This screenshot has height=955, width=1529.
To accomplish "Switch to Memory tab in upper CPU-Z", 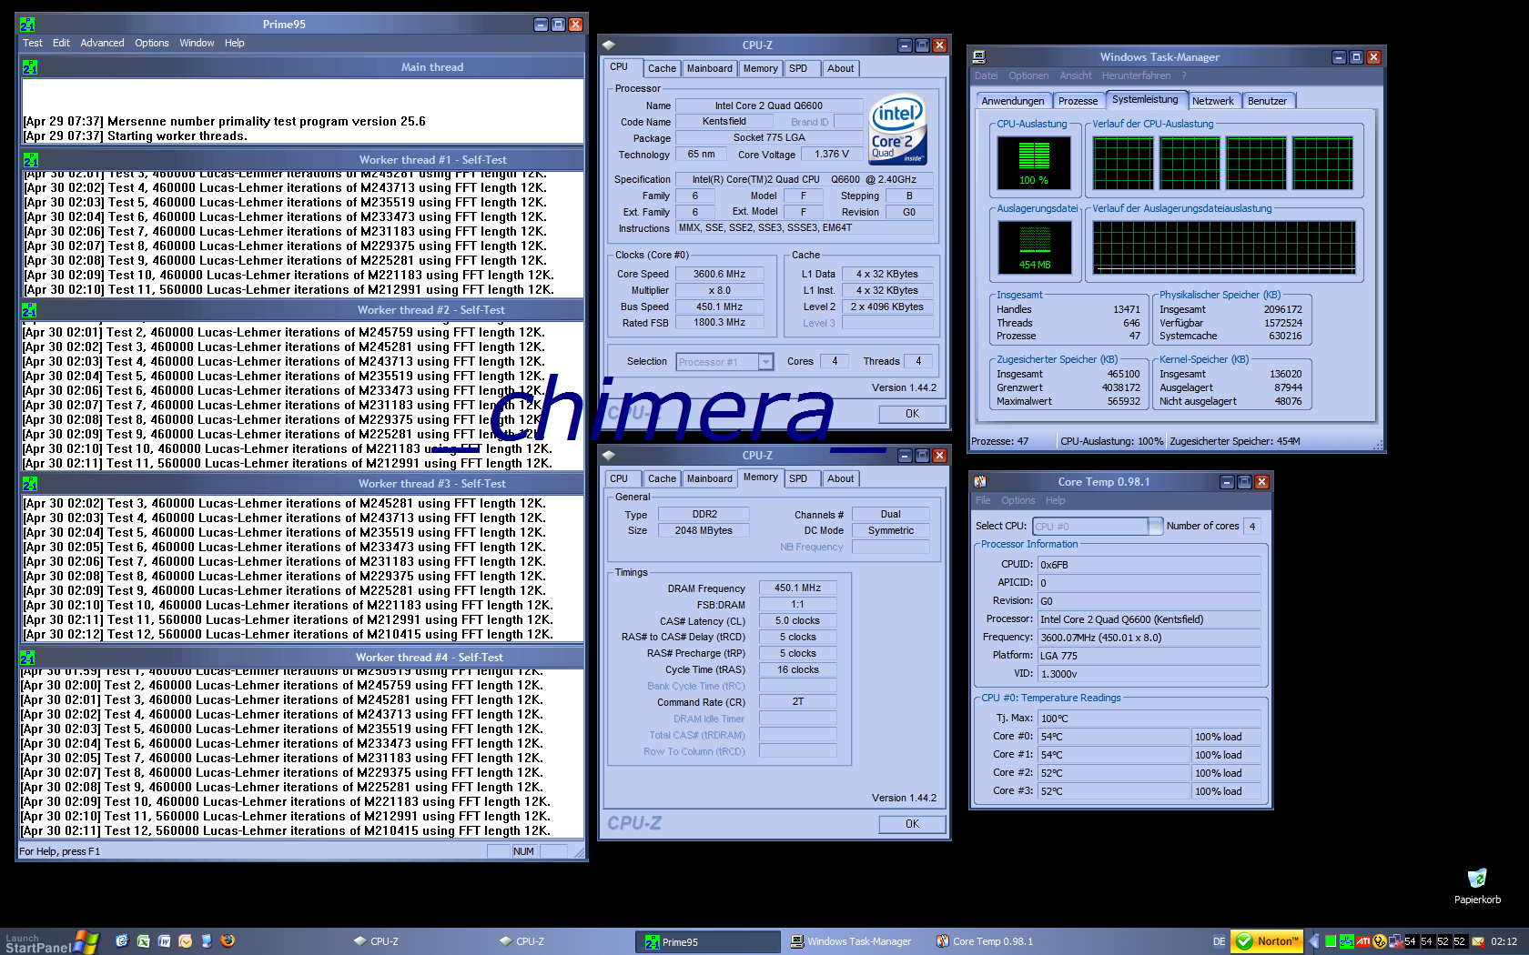I will [760, 68].
